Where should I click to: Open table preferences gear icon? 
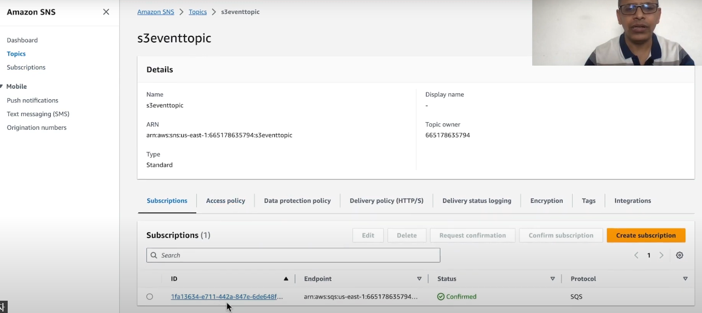(x=680, y=255)
